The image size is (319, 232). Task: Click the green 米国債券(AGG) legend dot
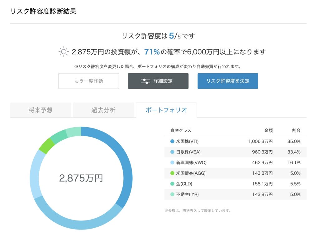(172, 173)
